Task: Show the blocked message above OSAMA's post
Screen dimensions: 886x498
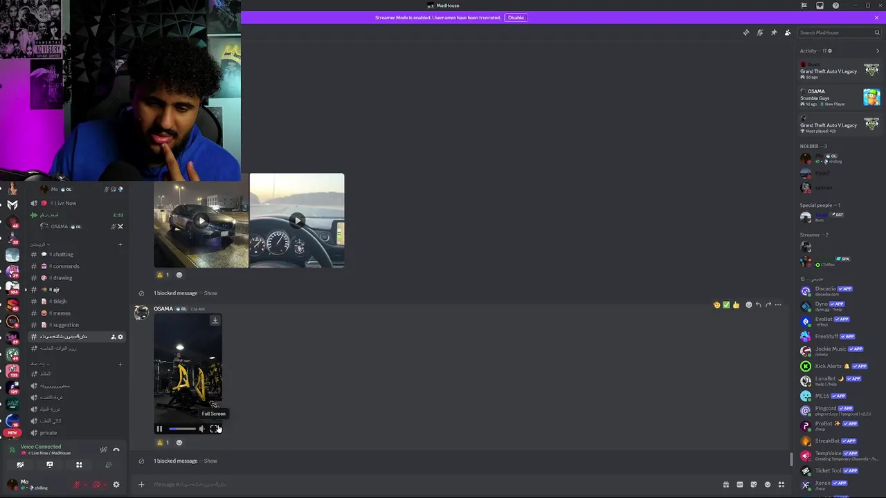Action: 210,293
